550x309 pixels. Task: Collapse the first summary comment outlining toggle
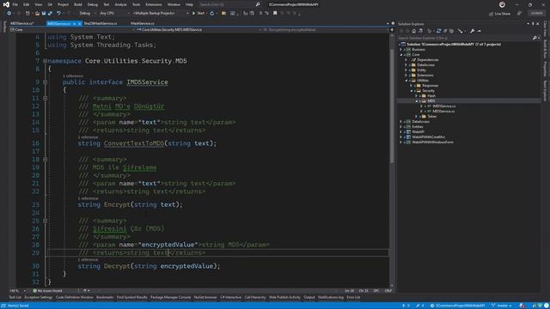coord(45,98)
